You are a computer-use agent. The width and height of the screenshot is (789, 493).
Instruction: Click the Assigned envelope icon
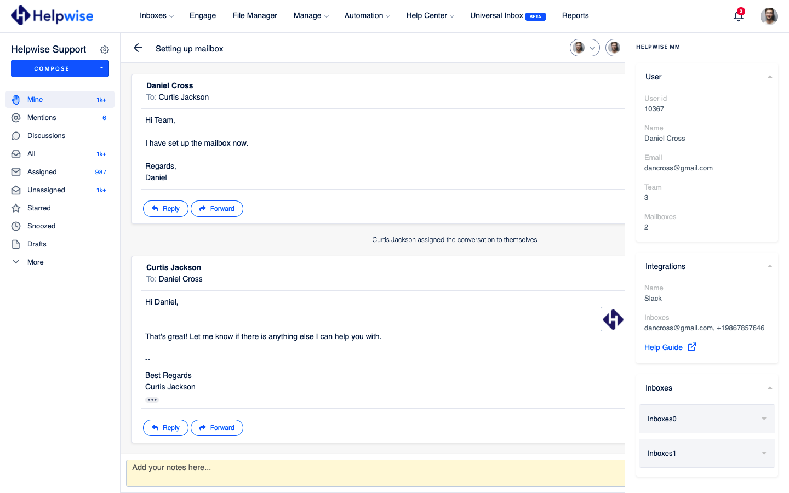point(16,172)
